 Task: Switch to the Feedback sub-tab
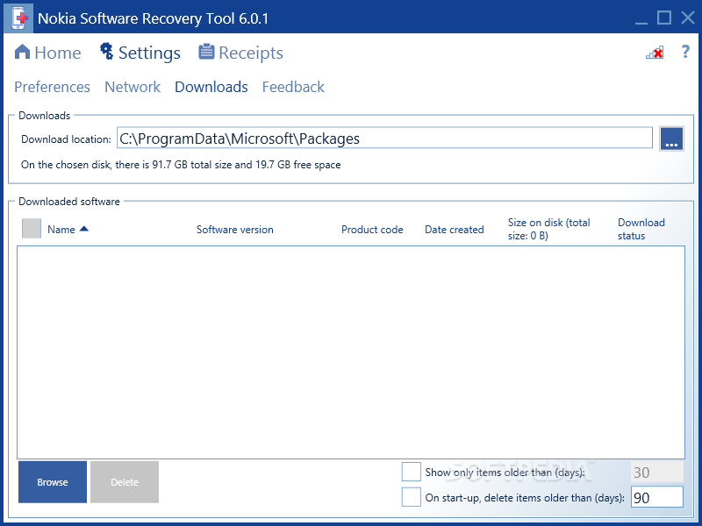click(x=293, y=87)
